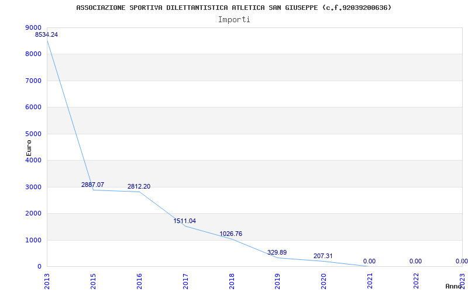Click the 1026.76 data label
Screen dimensions: 468x292
231,234
